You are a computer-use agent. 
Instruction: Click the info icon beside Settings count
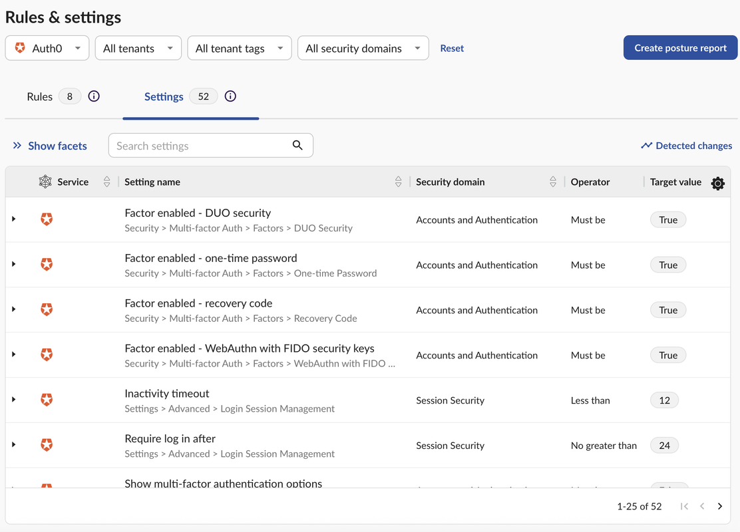coord(230,96)
